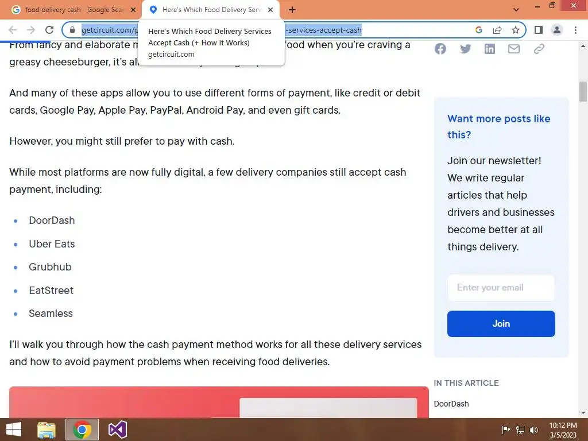
Task: Click the red article image banner
Action: (219, 402)
